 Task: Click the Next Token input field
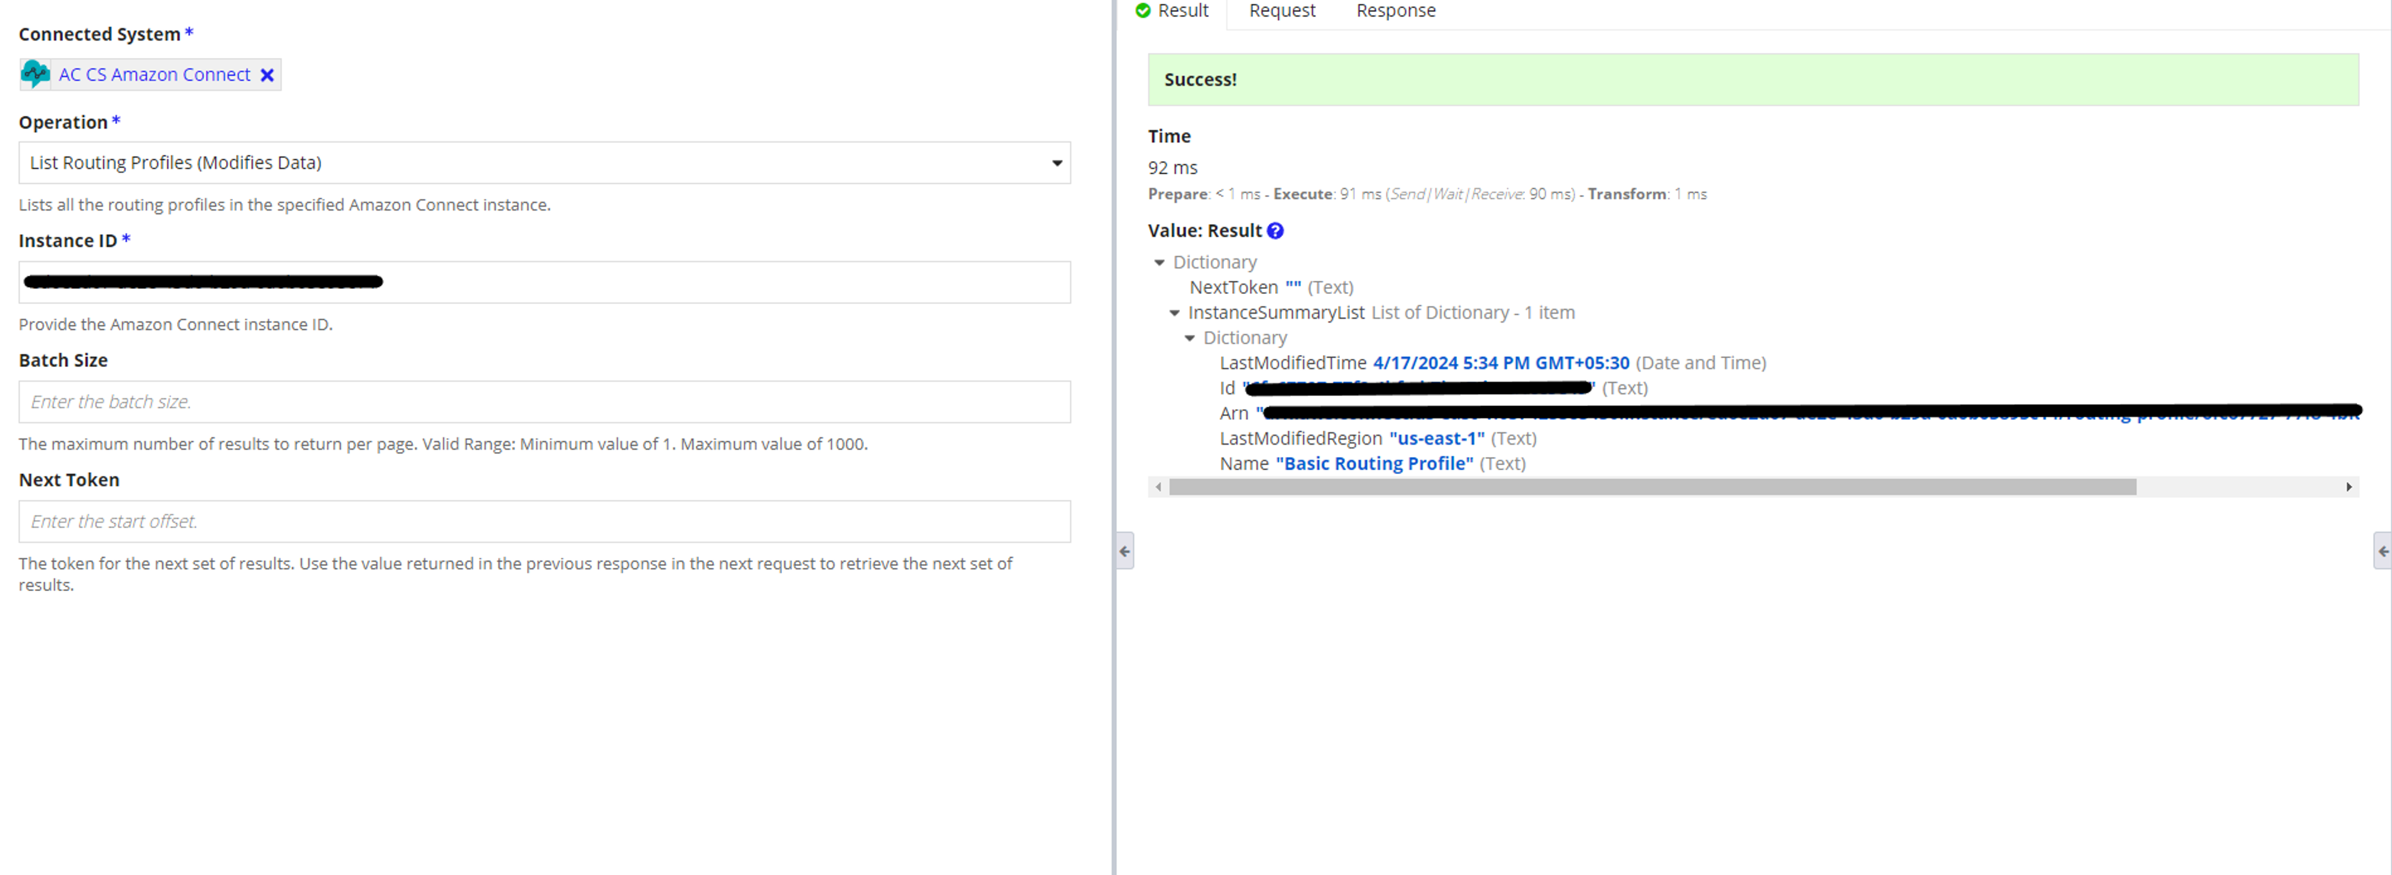(x=544, y=521)
